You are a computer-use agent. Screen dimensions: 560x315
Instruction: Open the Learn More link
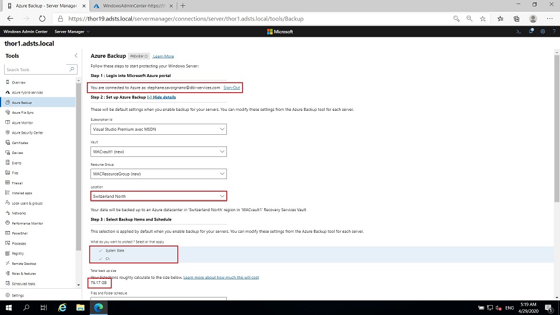click(x=163, y=57)
